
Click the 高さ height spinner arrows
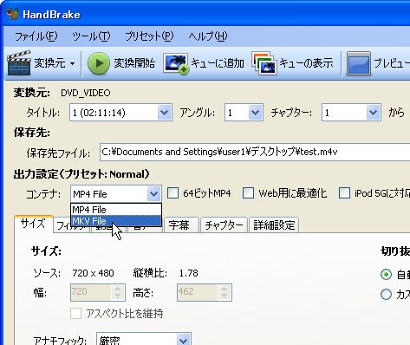pyautogui.click(x=225, y=292)
